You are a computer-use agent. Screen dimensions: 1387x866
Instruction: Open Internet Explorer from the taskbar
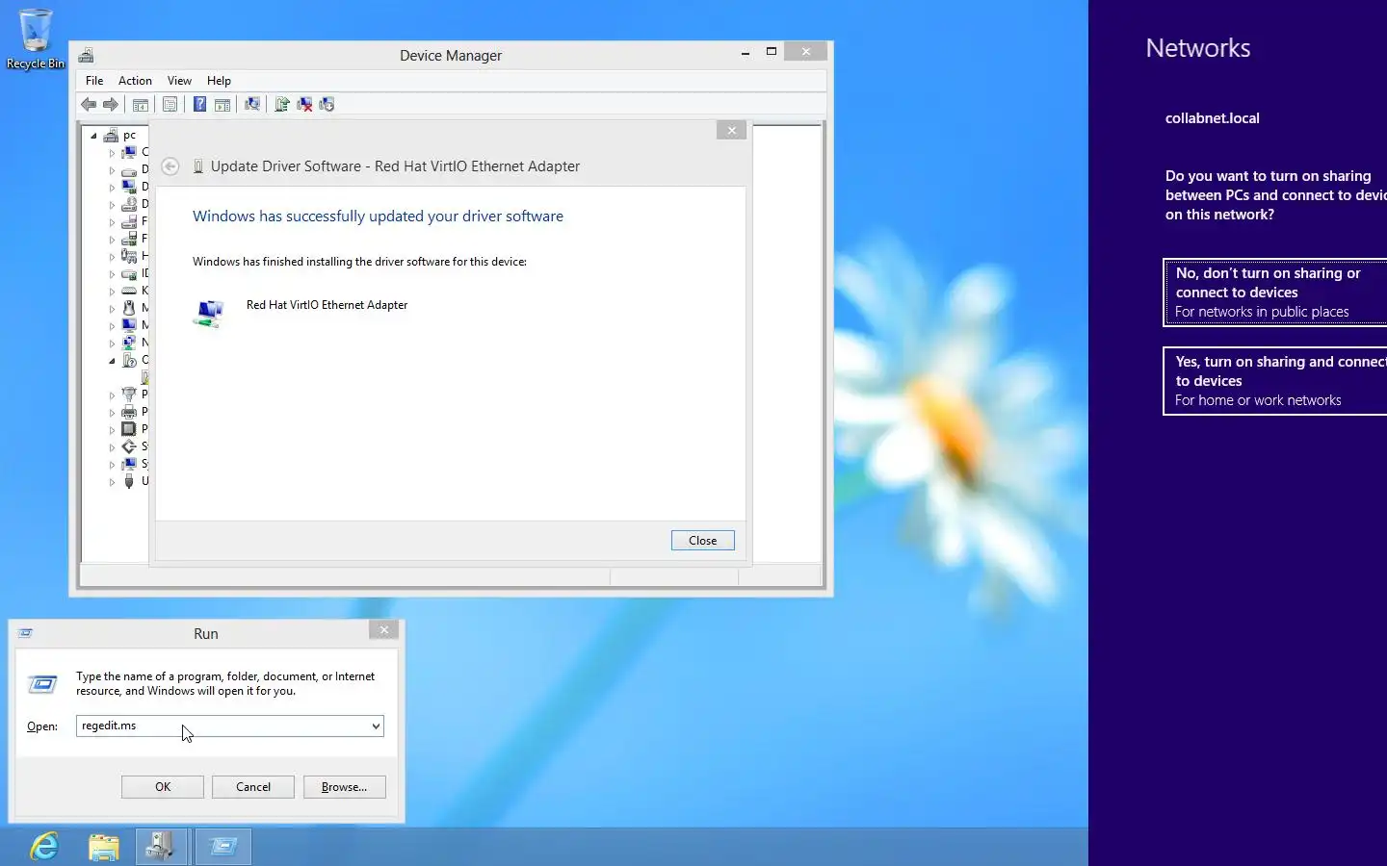44,847
